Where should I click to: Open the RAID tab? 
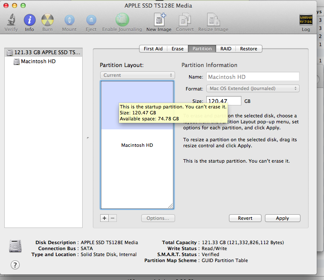point(226,49)
